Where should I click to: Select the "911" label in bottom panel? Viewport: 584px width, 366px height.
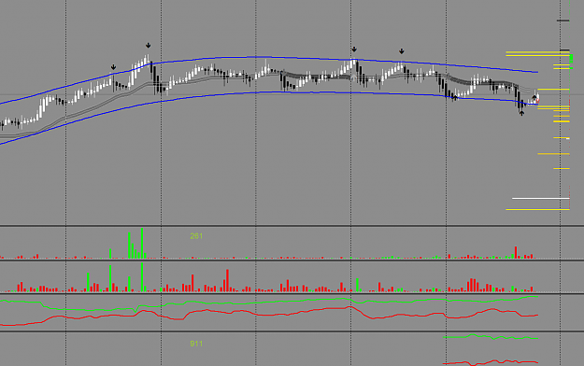click(x=196, y=344)
